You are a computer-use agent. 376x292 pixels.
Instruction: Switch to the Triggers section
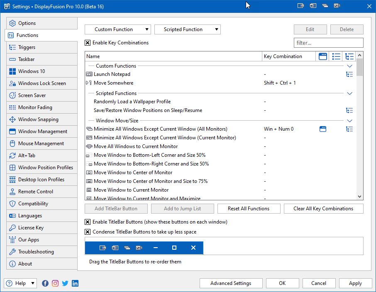[42, 47]
